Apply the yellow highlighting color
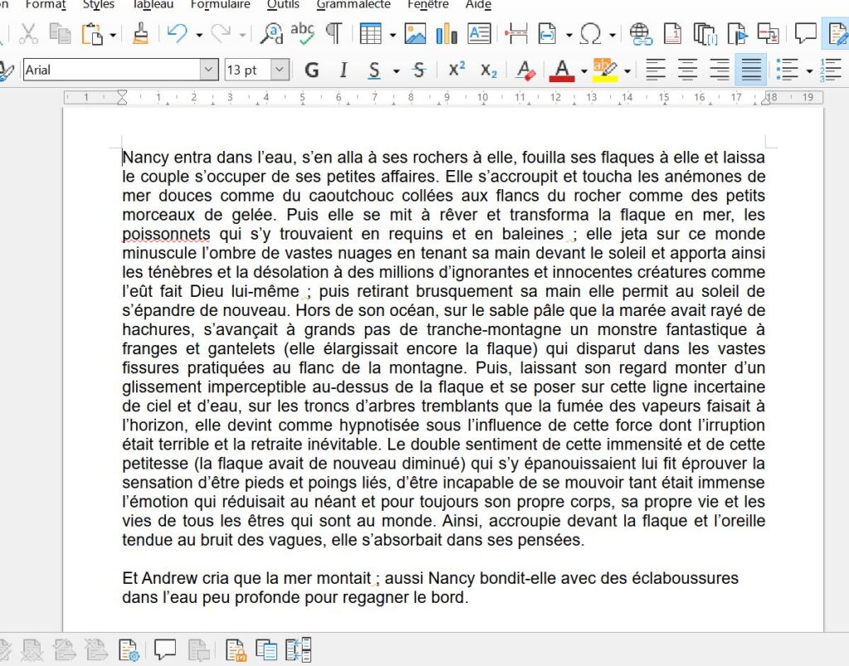The image size is (849, 666). click(605, 70)
